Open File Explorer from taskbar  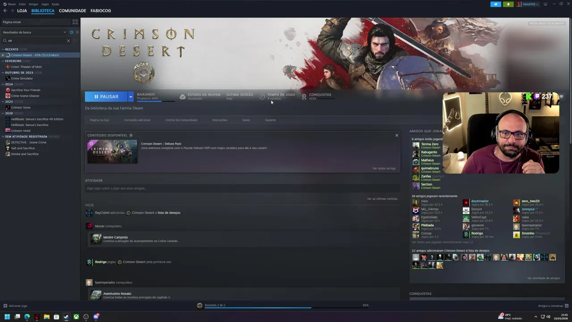pyautogui.click(x=46, y=317)
